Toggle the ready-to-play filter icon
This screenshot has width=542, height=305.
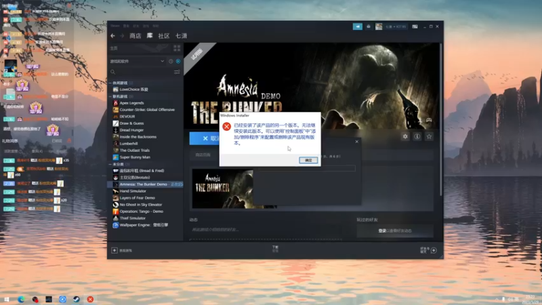coord(178,61)
